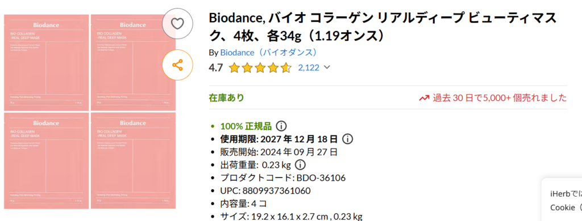This screenshot has height=221, width=582.
Task: Click the bottom-left Biodance mask image
Action: click(x=46, y=161)
